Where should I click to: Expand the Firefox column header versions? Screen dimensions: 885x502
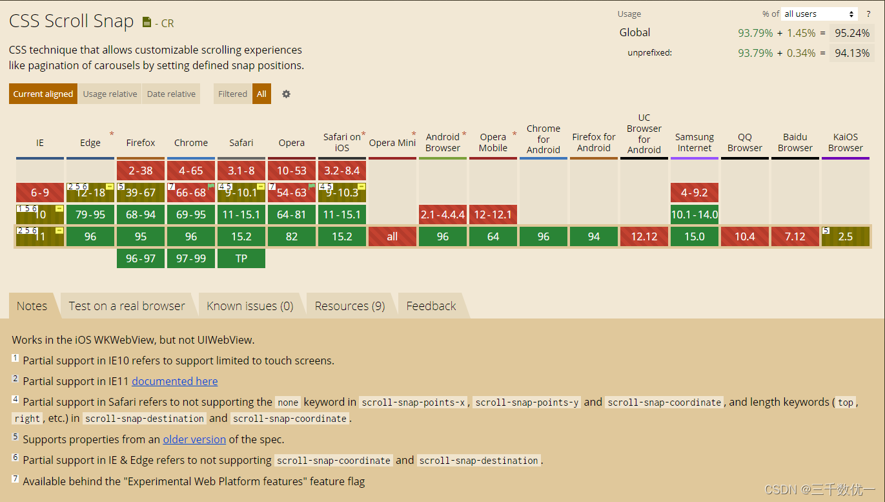click(140, 143)
